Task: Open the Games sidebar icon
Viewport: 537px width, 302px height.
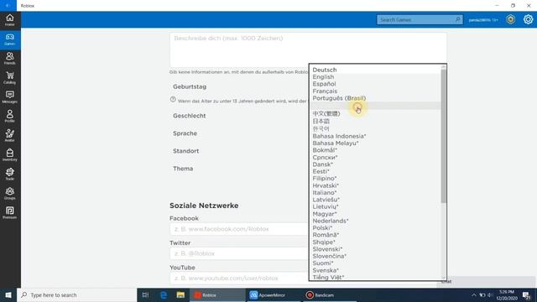Action: pos(9,39)
